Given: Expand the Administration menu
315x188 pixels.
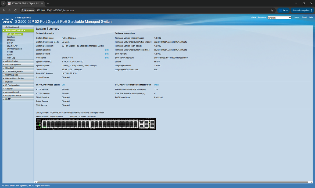Looking at the screenshot, I should 18,61.
